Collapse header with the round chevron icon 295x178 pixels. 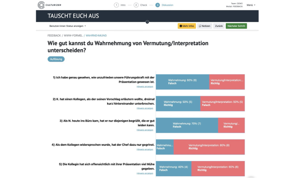point(147,22)
